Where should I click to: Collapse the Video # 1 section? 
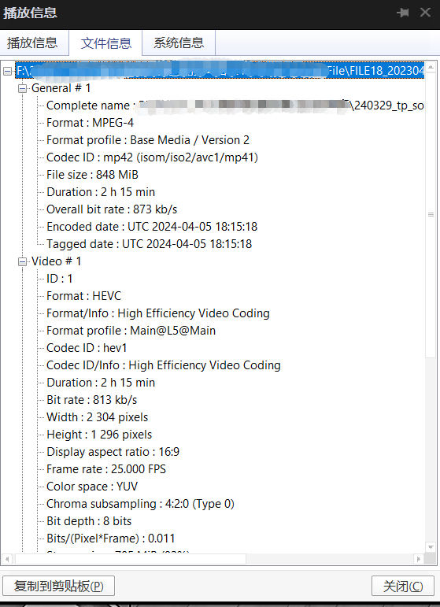point(23,261)
